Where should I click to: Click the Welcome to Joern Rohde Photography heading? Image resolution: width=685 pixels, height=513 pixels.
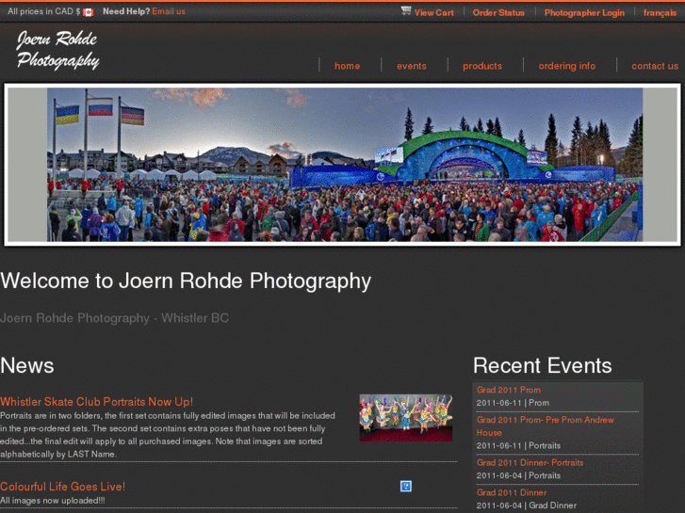186,281
